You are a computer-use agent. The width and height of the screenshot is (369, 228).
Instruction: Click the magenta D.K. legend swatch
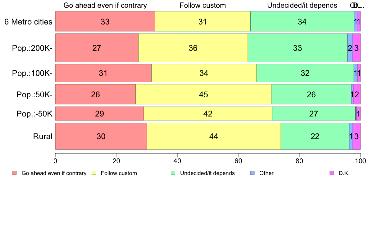[331, 173]
